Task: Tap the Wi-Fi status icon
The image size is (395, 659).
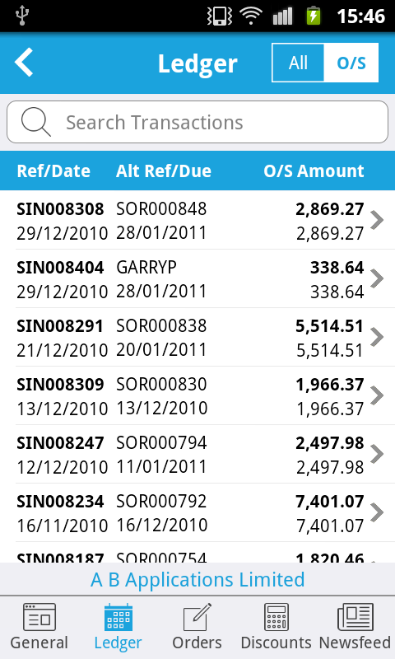Action: pyautogui.click(x=251, y=16)
